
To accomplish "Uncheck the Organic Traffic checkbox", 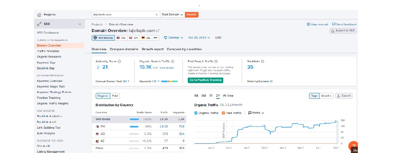I will 196,113.
